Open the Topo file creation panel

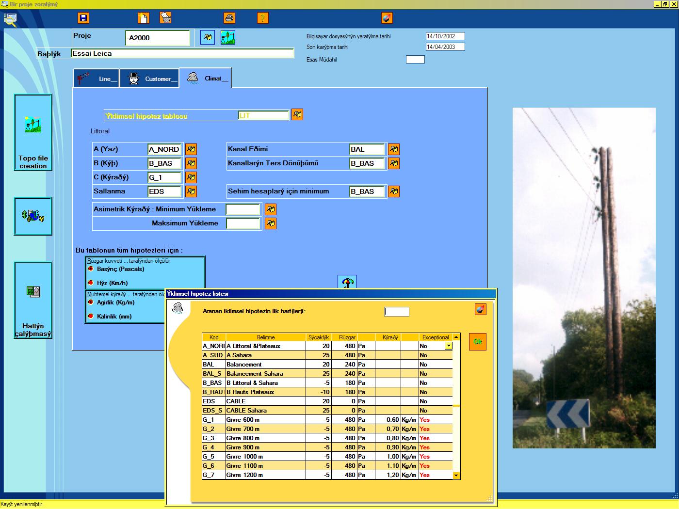point(33,132)
